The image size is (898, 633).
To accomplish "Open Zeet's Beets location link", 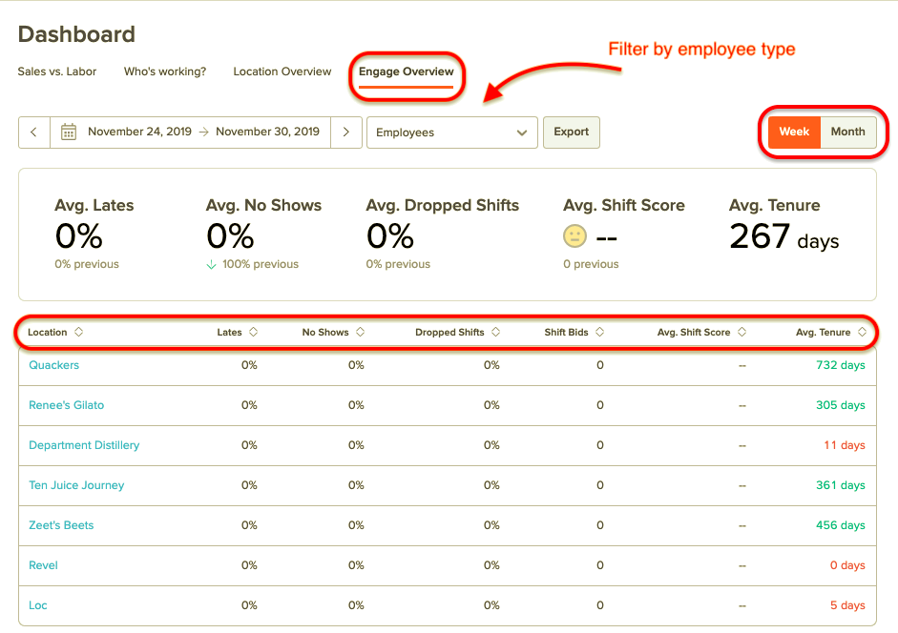I will click(x=61, y=525).
